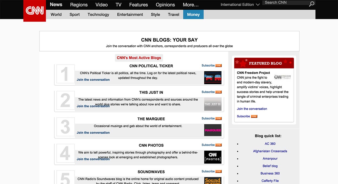Click CNN's Most Active Blogs label
Screen dimensions: 338x184
(139, 58)
